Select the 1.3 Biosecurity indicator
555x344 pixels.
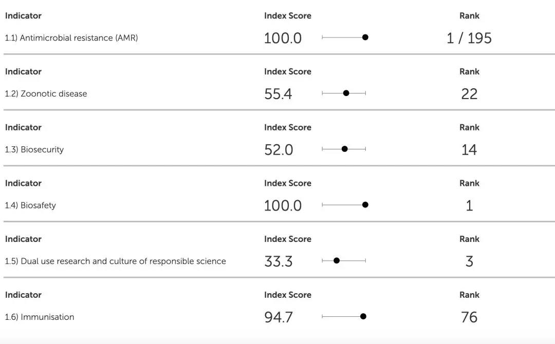point(34,150)
